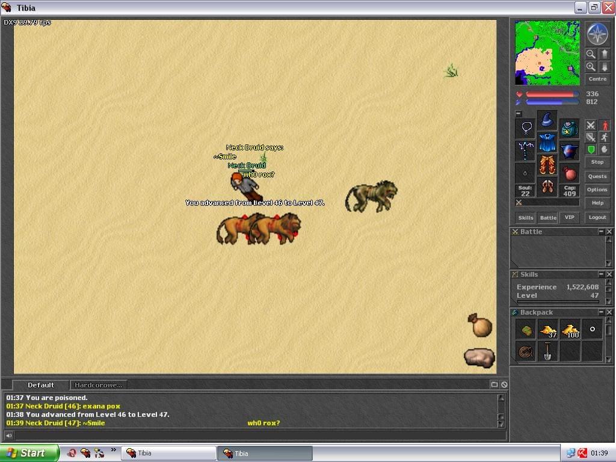Click the Centre minimap button

tap(597, 79)
